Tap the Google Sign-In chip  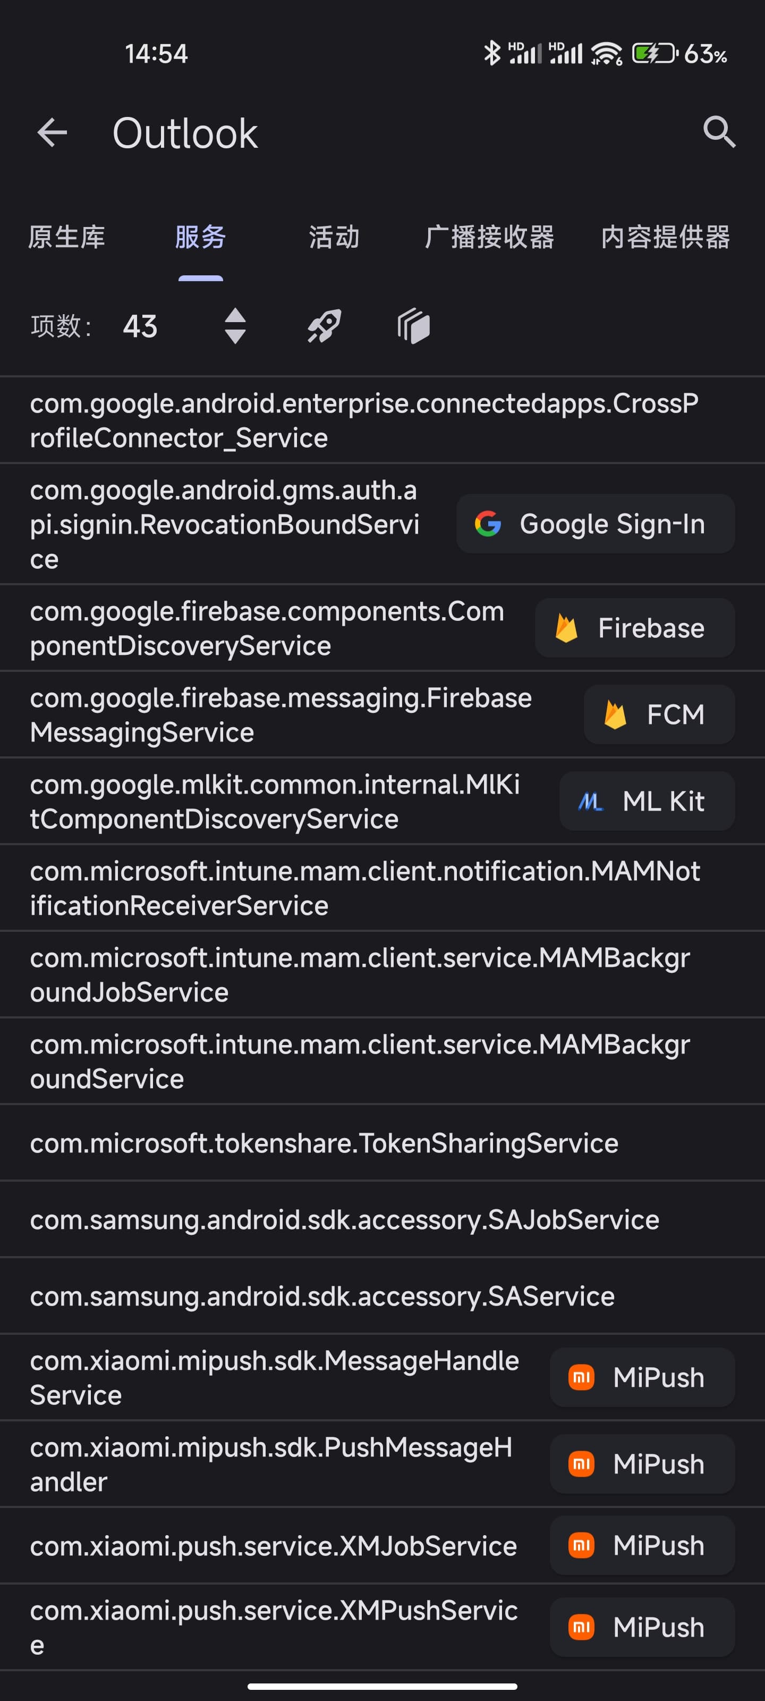tap(594, 524)
